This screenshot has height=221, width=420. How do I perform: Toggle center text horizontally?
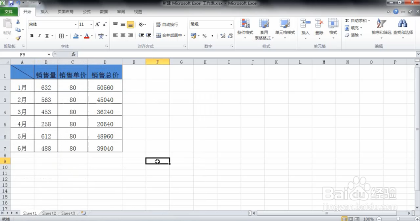(x=123, y=35)
